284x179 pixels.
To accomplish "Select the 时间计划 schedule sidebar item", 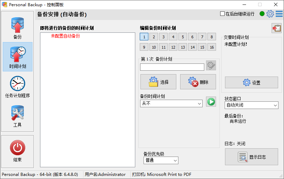I will pos(18,57).
